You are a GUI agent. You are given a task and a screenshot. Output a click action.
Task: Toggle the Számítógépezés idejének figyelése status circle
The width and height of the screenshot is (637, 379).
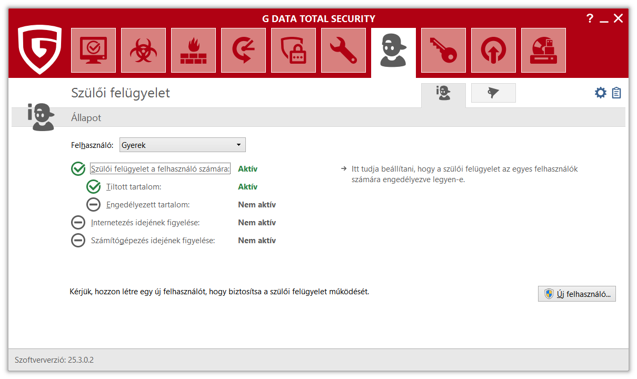coord(78,241)
